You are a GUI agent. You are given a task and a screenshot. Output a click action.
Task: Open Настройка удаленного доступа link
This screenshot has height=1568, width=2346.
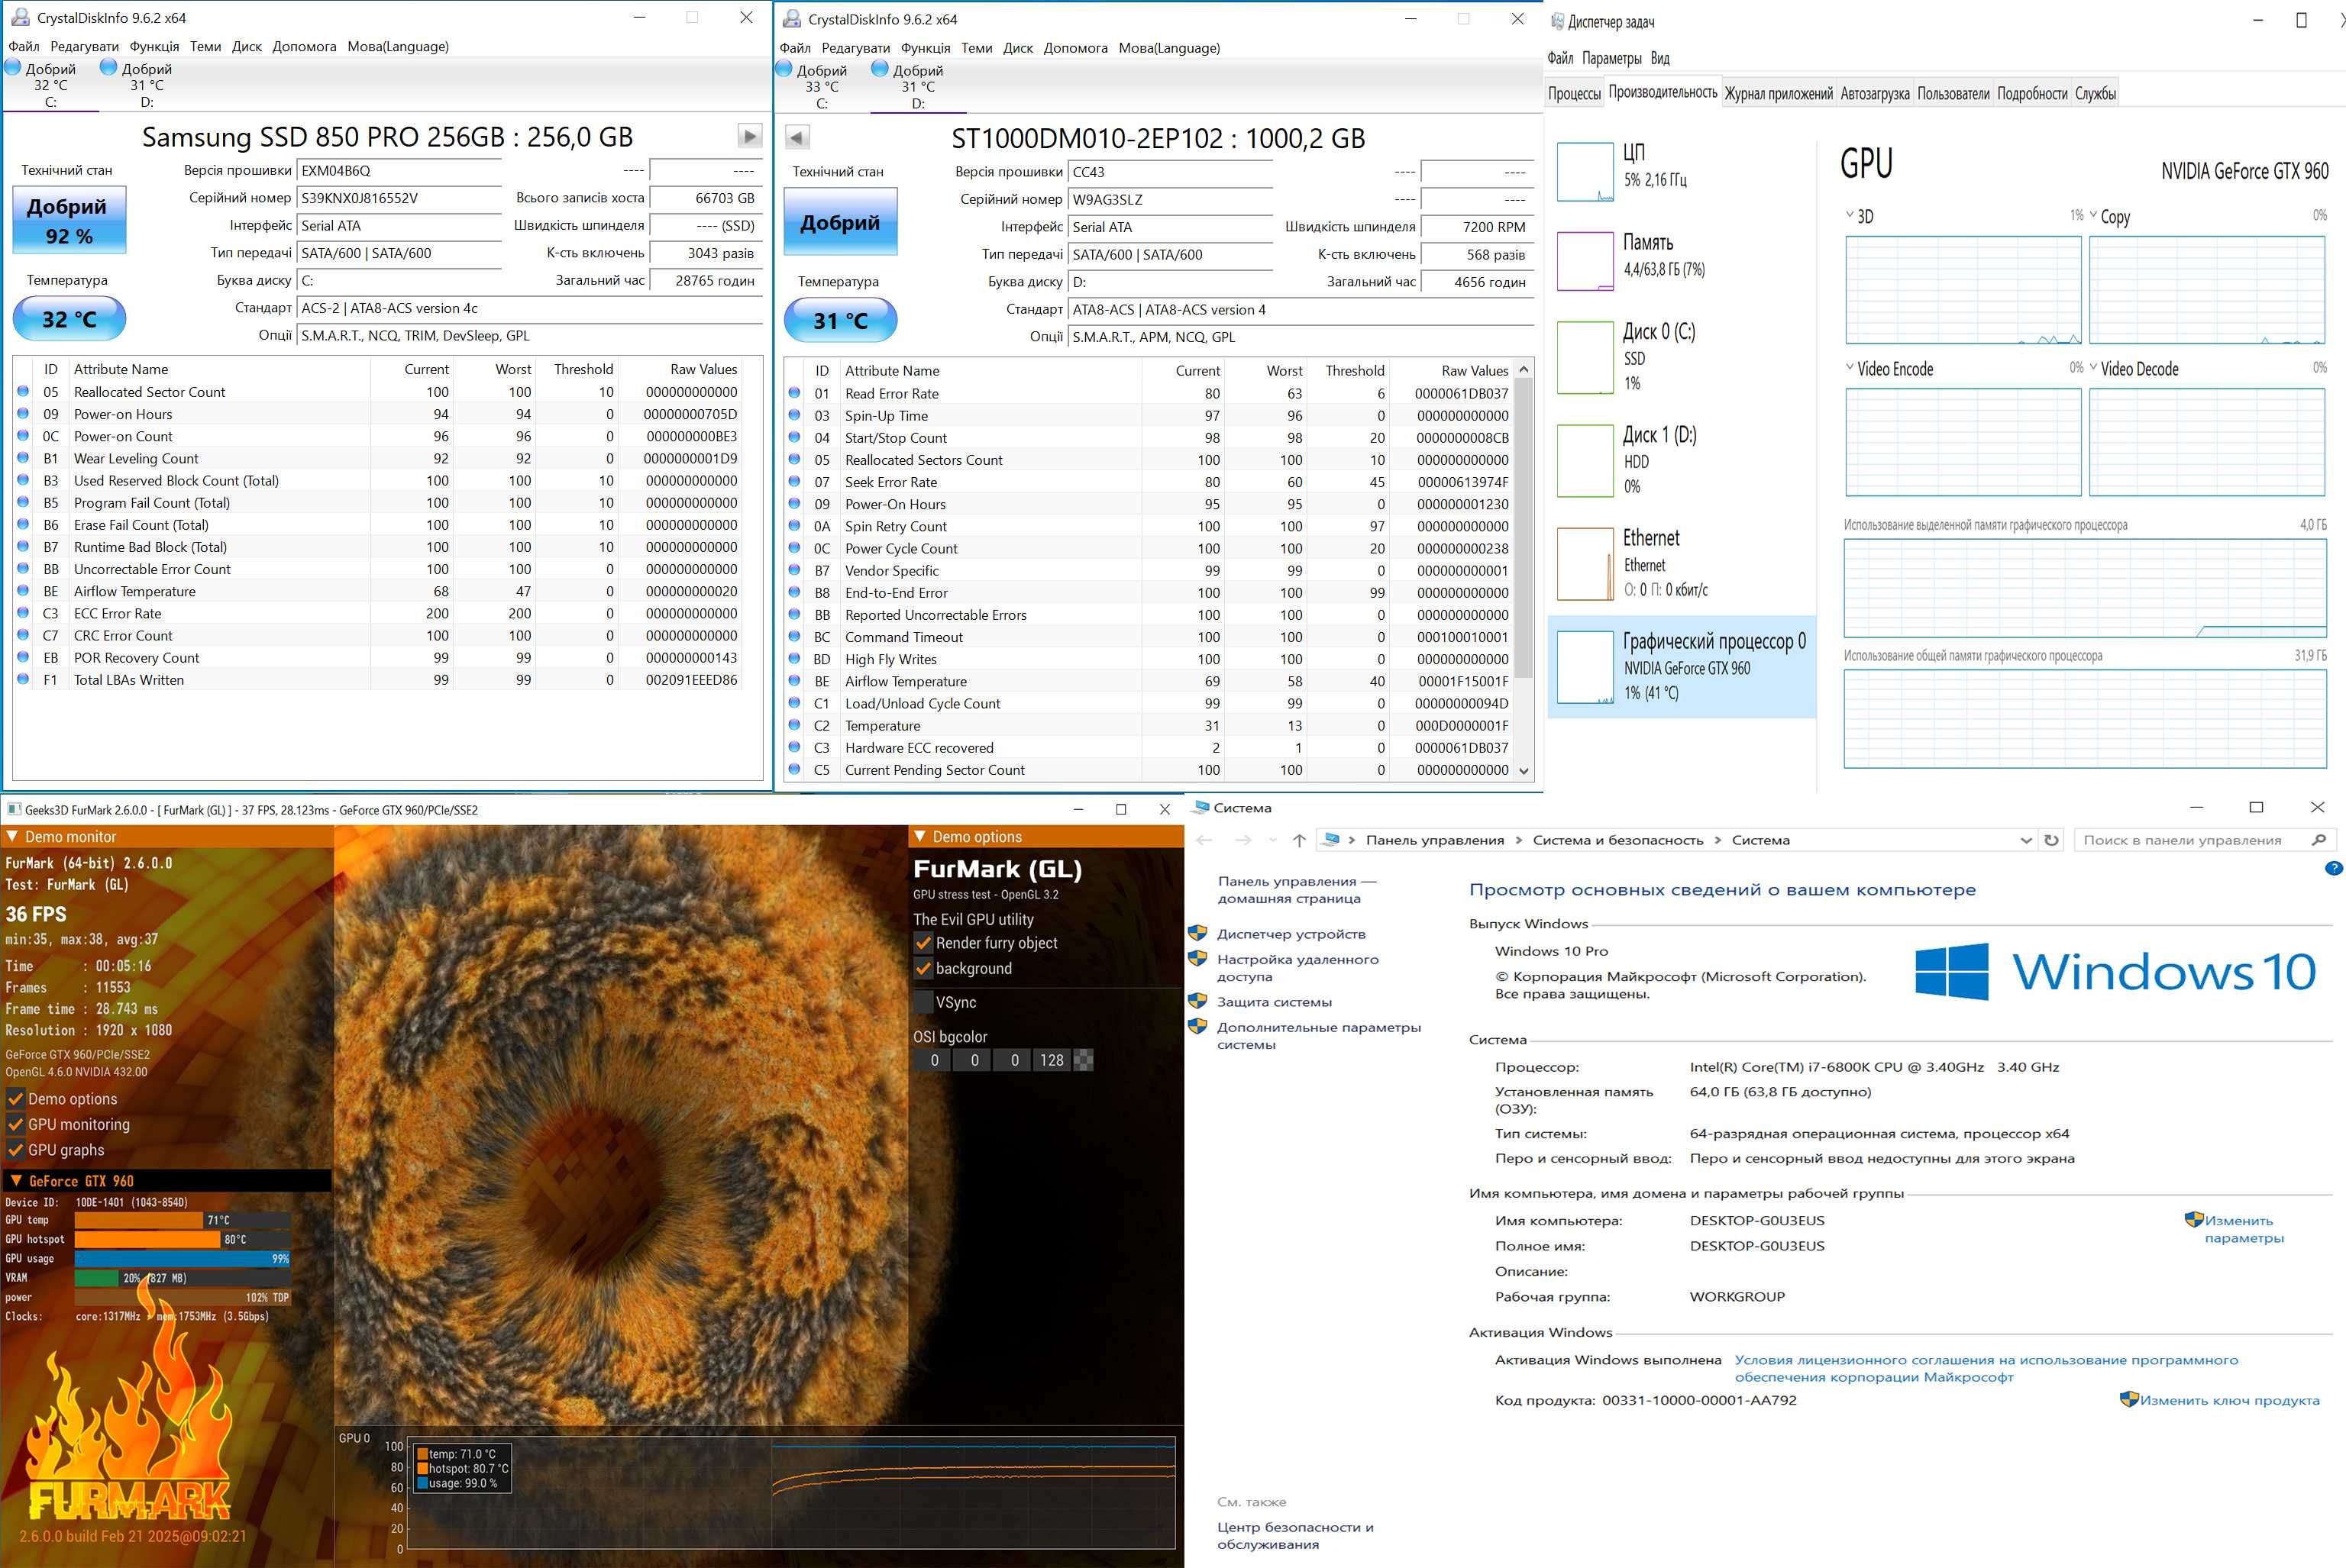coord(1297,967)
